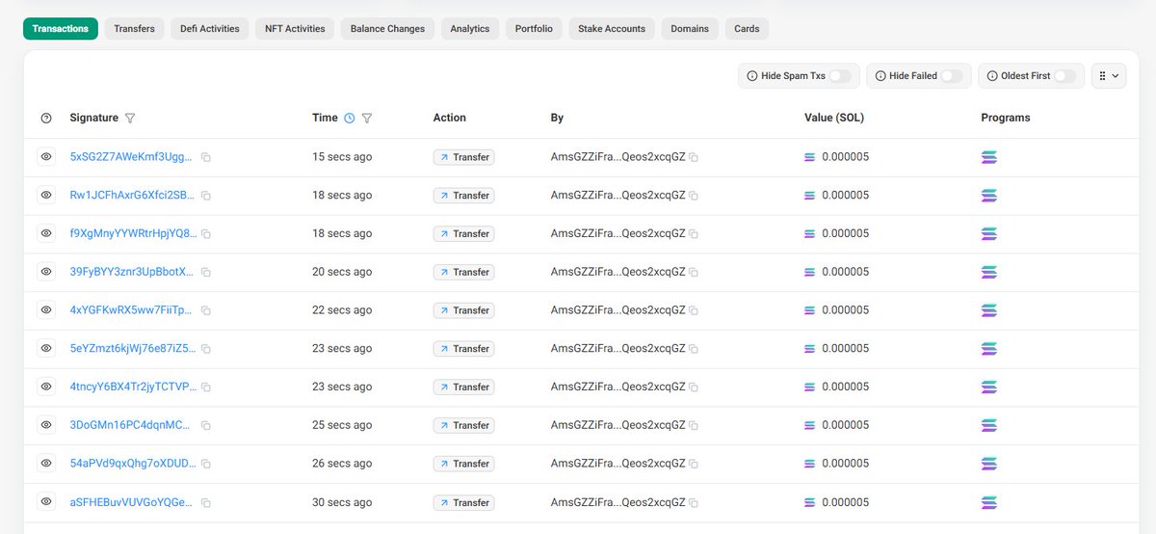This screenshot has height=534, width=1156.
Task: Copy signer address in 20 secs ago row
Action: [694, 273]
